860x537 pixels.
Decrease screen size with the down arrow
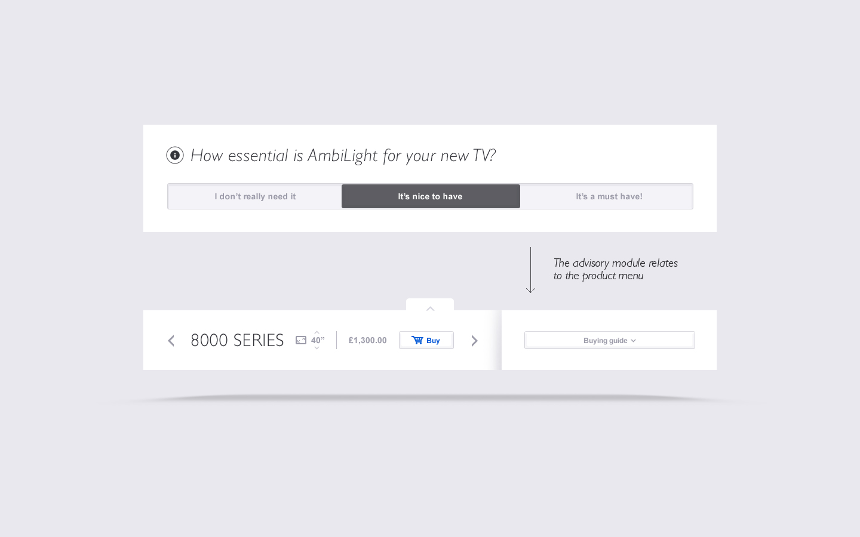317,348
